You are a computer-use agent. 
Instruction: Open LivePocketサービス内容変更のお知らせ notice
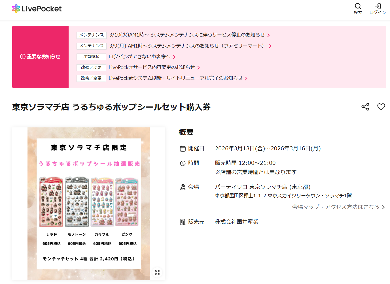point(152,67)
